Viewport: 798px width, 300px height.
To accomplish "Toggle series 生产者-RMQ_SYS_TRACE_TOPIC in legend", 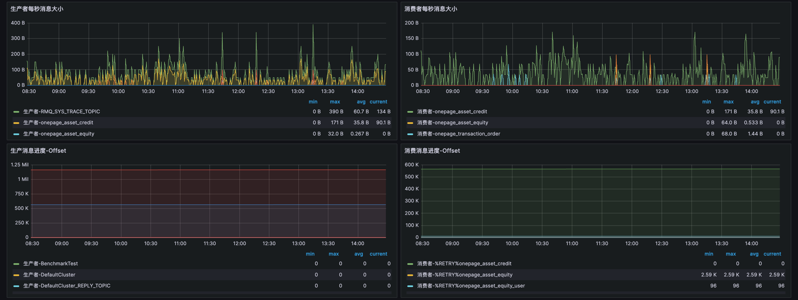I will point(62,112).
